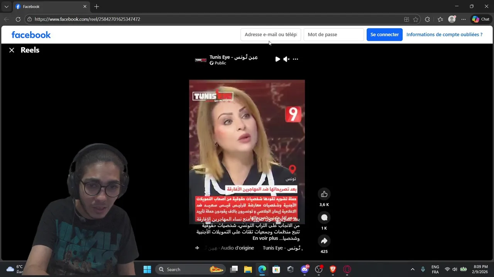Open the reel comments bubble

pos(324,218)
